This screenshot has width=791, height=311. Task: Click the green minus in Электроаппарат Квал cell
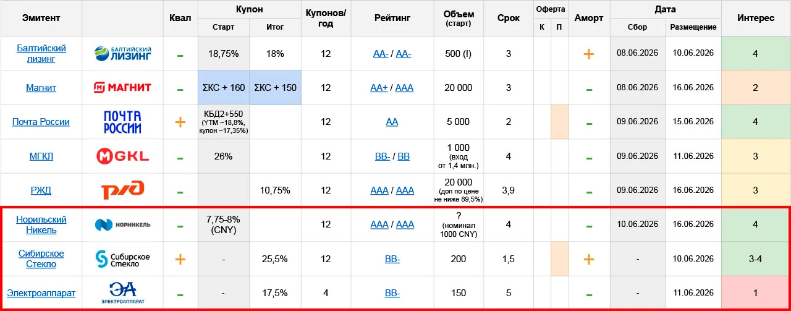[180, 294]
